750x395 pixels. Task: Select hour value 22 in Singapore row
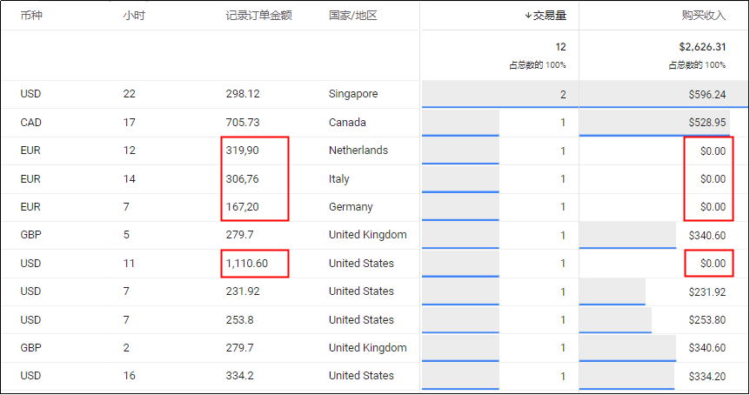[131, 94]
